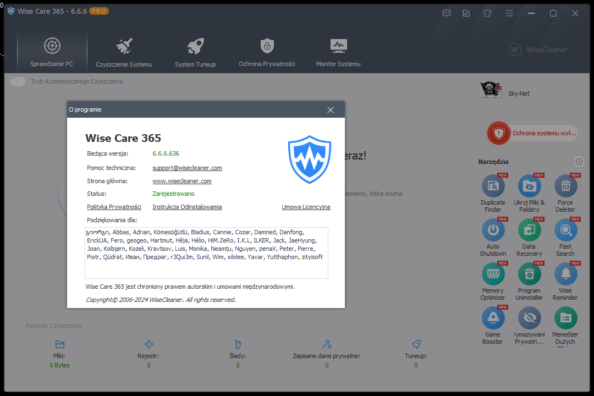Click the Sky-Net pirate avatar

[491, 90]
